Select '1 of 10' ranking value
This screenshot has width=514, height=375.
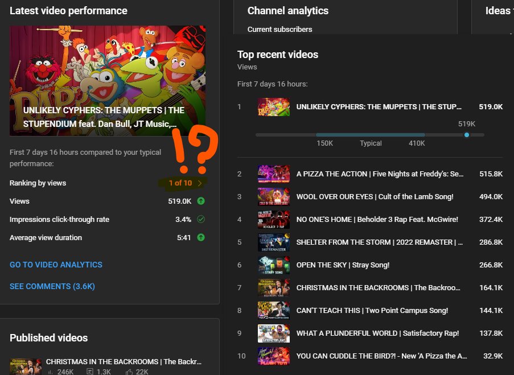click(180, 183)
